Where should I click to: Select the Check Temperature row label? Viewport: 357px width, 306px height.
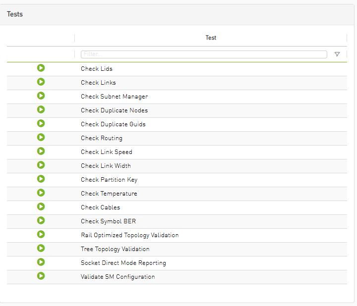coord(109,194)
